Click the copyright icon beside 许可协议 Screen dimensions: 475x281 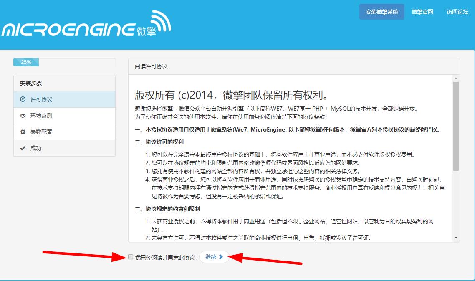tap(23, 99)
